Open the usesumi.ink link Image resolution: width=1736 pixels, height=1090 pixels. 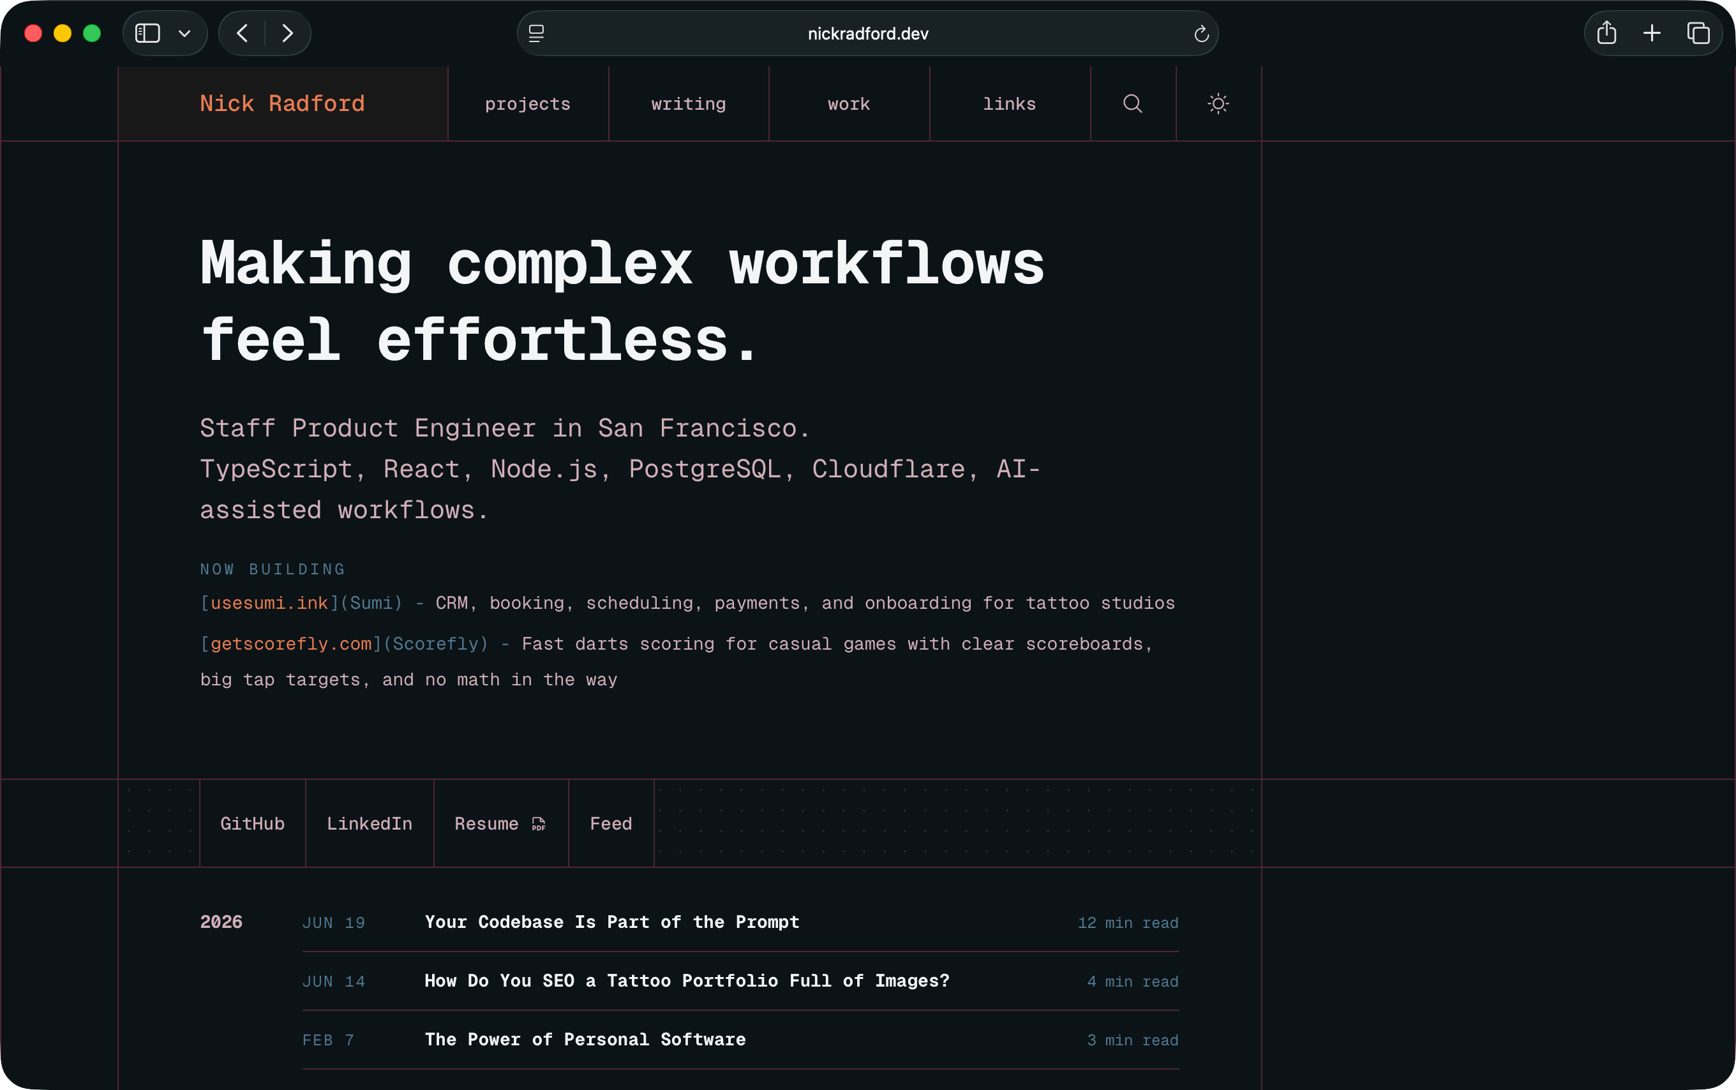tap(269, 602)
